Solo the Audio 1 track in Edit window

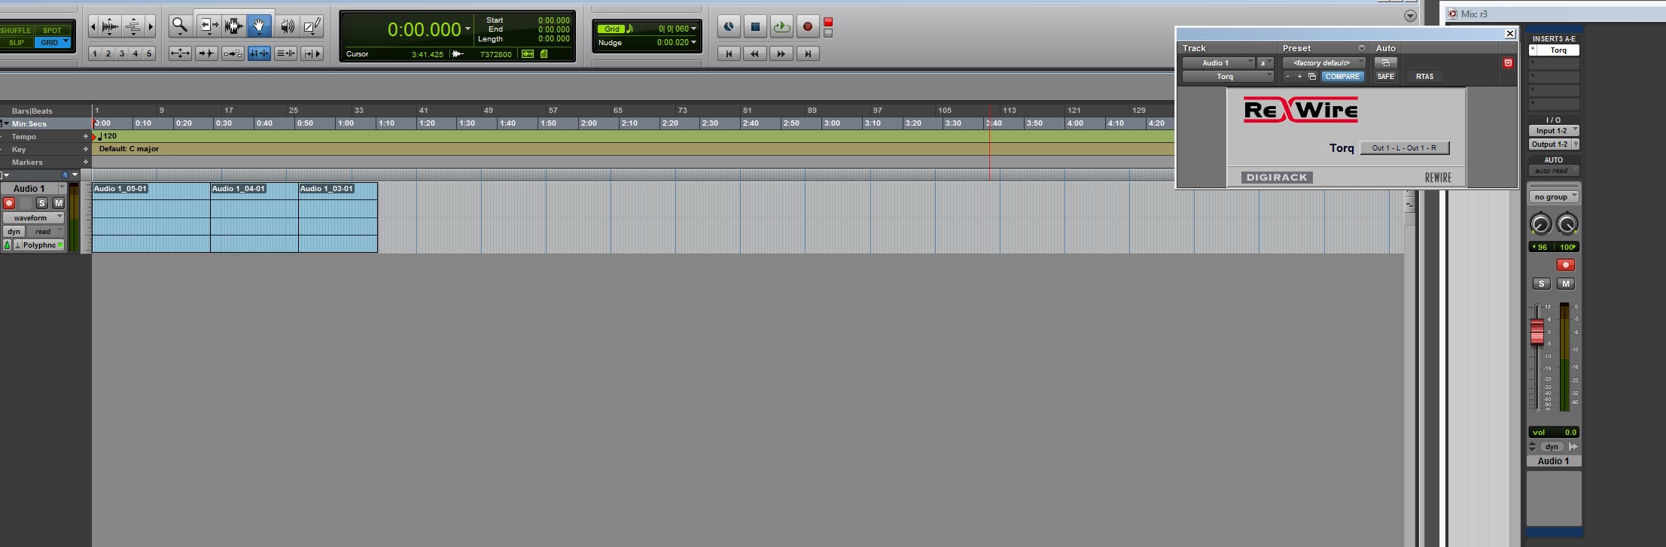tap(42, 203)
